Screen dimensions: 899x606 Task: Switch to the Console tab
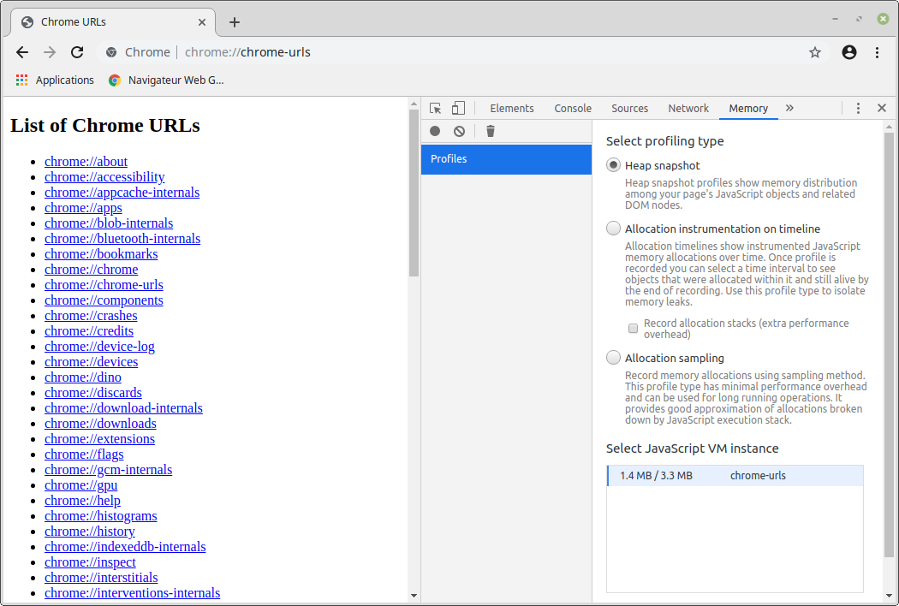point(573,109)
